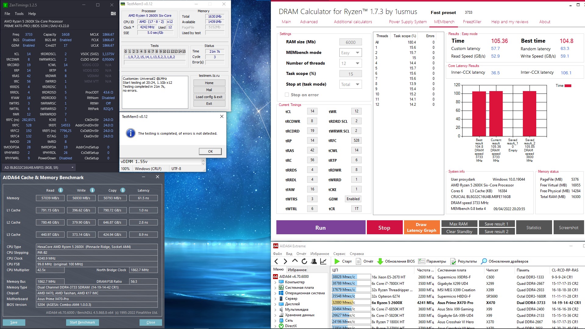Image resolution: width=585 pixels, height=329 pixels.
Task: Click the AIDA64 user profile toolbar icon
Action: click(x=314, y=261)
